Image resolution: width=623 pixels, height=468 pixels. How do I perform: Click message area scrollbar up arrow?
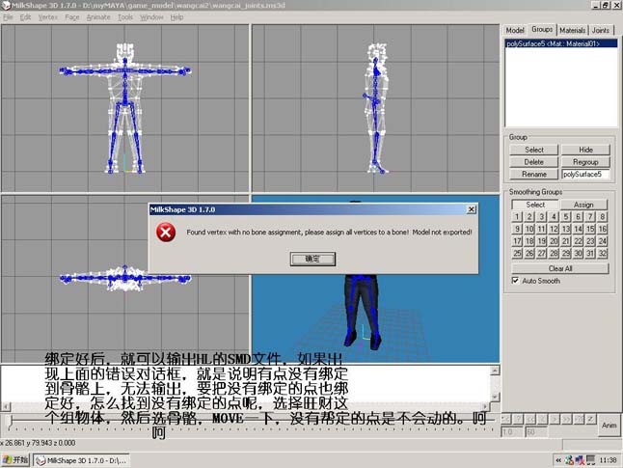click(x=495, y=371)
